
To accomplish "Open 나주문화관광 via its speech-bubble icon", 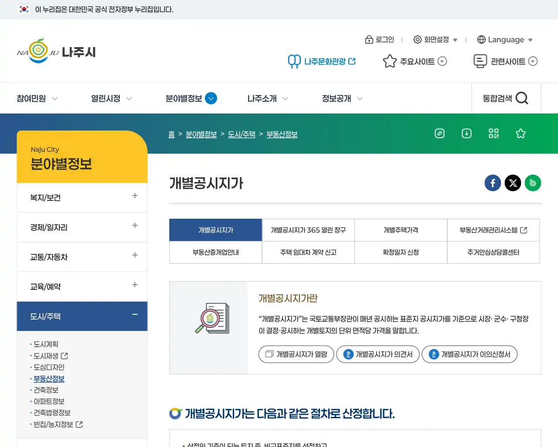I will coord(294,61).
